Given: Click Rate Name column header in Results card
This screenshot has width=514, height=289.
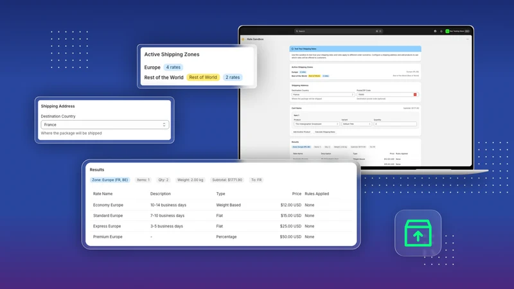Looking at the screenshot, I should coord(103,194).
